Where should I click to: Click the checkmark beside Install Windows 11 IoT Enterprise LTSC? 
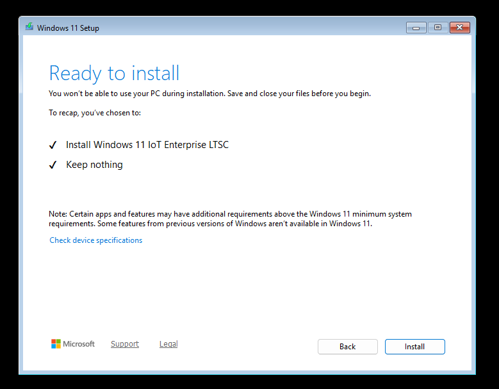click(53, 145)
